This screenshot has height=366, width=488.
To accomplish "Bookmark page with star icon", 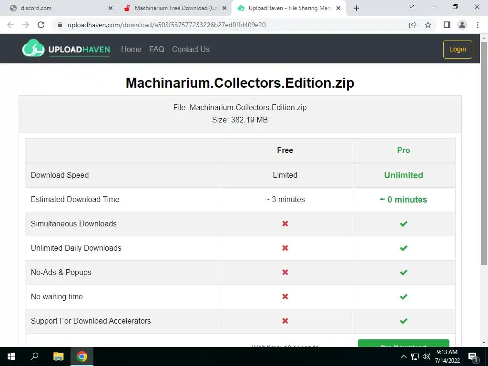I will pos(428,25).
